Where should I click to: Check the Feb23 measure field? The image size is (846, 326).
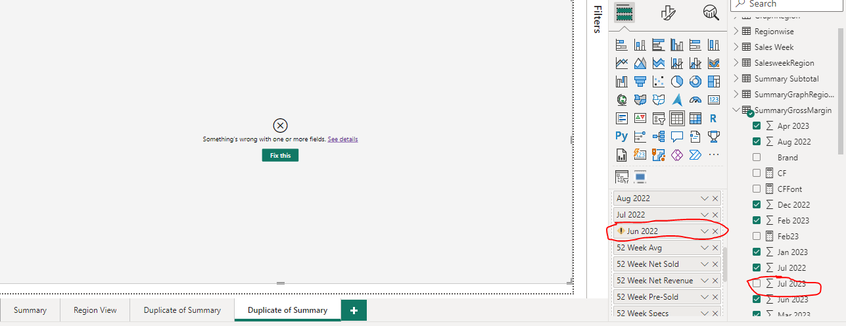coord(757,236)
